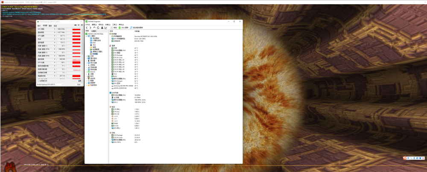
Task: Click the up-level arrow in AIDA64 toolbar
Action: [94, 28]
